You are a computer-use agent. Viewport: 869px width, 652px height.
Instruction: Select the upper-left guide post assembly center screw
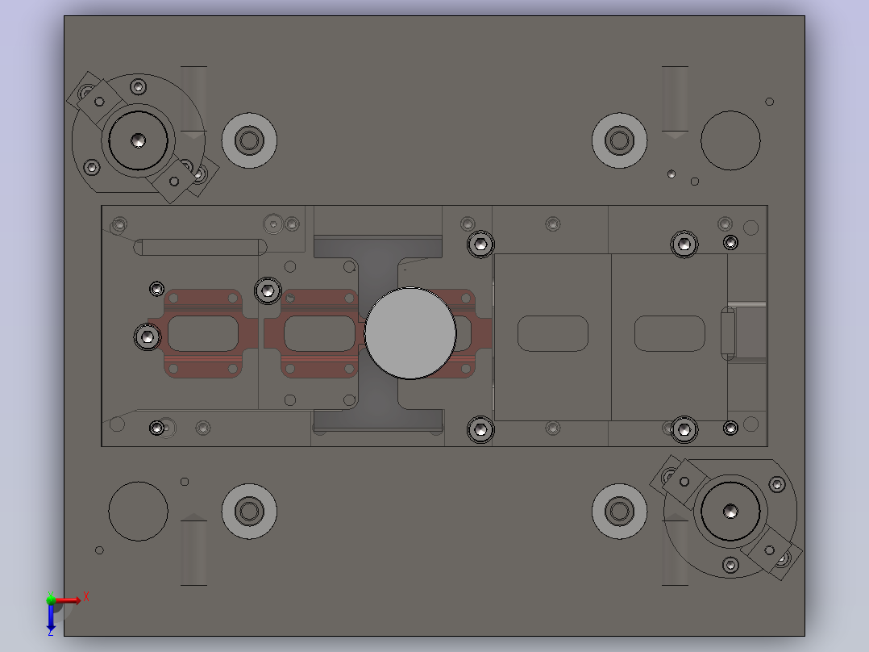click(138, 140)
